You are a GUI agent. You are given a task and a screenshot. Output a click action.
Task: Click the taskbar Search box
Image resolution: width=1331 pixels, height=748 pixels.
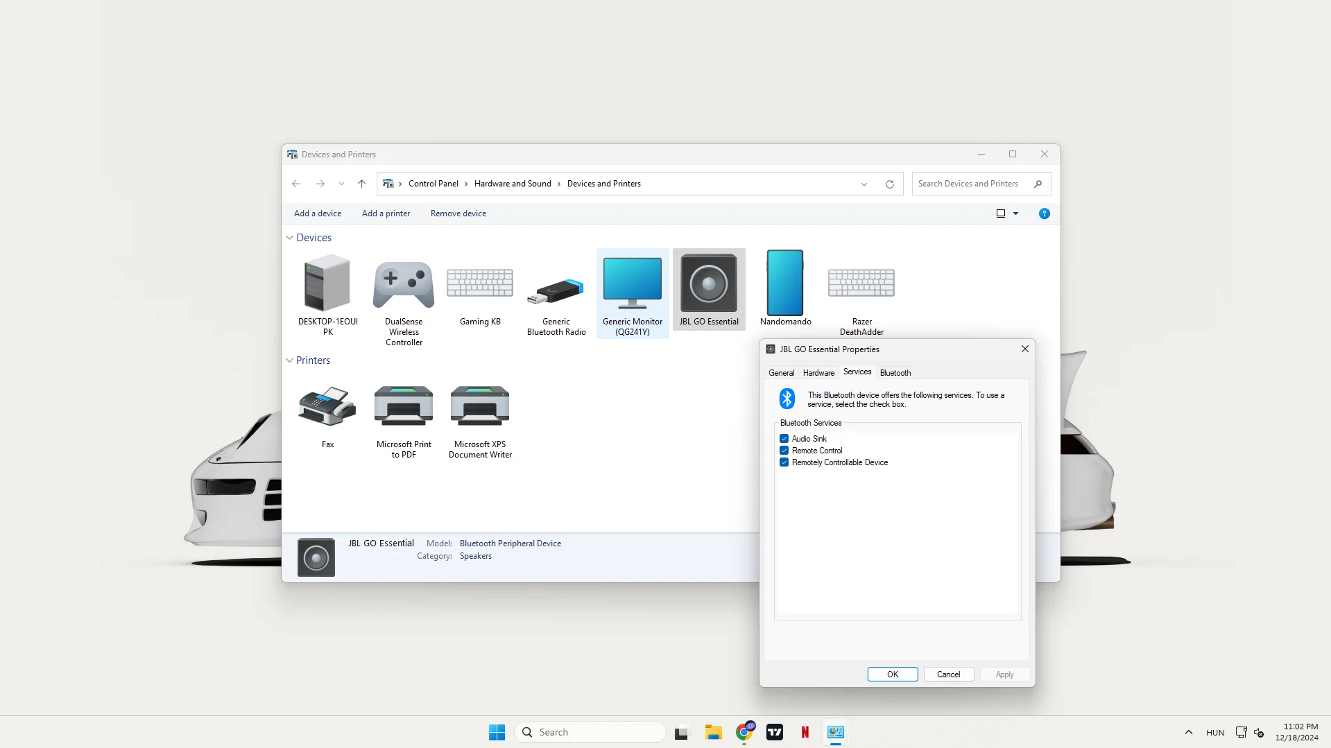coord(590,732)
